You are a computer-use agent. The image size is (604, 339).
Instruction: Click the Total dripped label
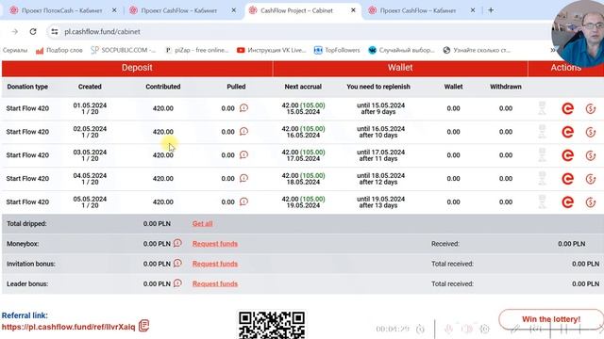pyautogui.click(x=26, y=224)
